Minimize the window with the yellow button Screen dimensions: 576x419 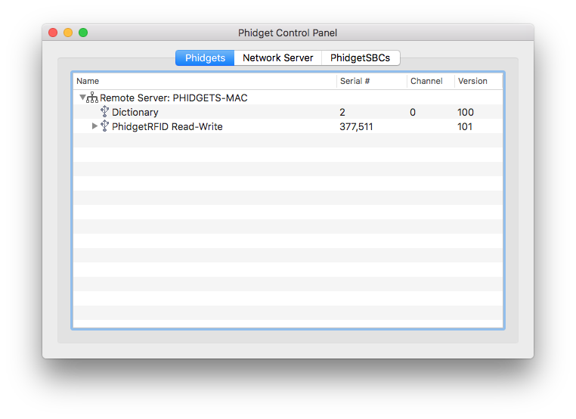point(68,33)
